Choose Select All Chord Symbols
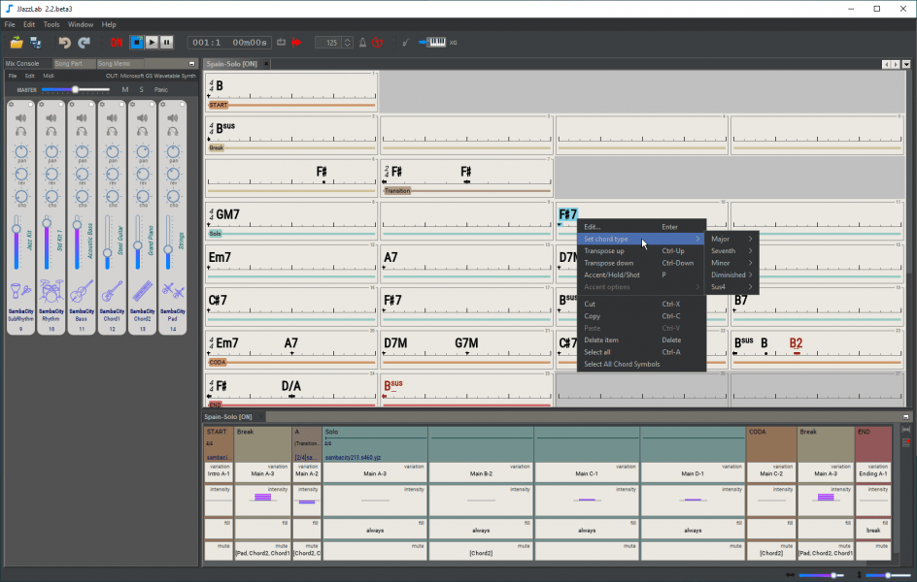This screenshot has width=917, height=582. [641, 365]
